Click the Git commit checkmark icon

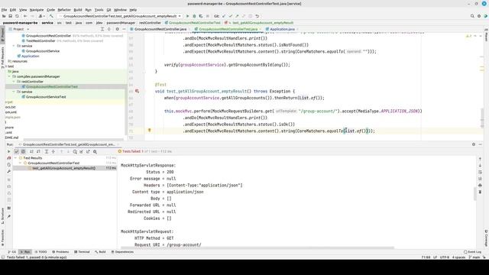(231, 16)
